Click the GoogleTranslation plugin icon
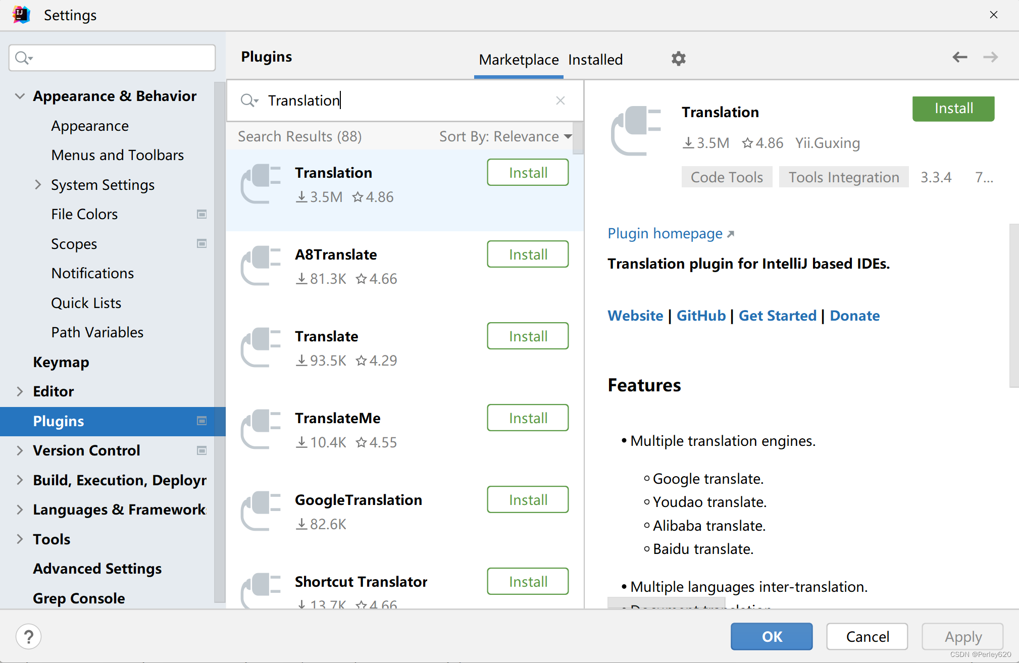 point(261,511)
